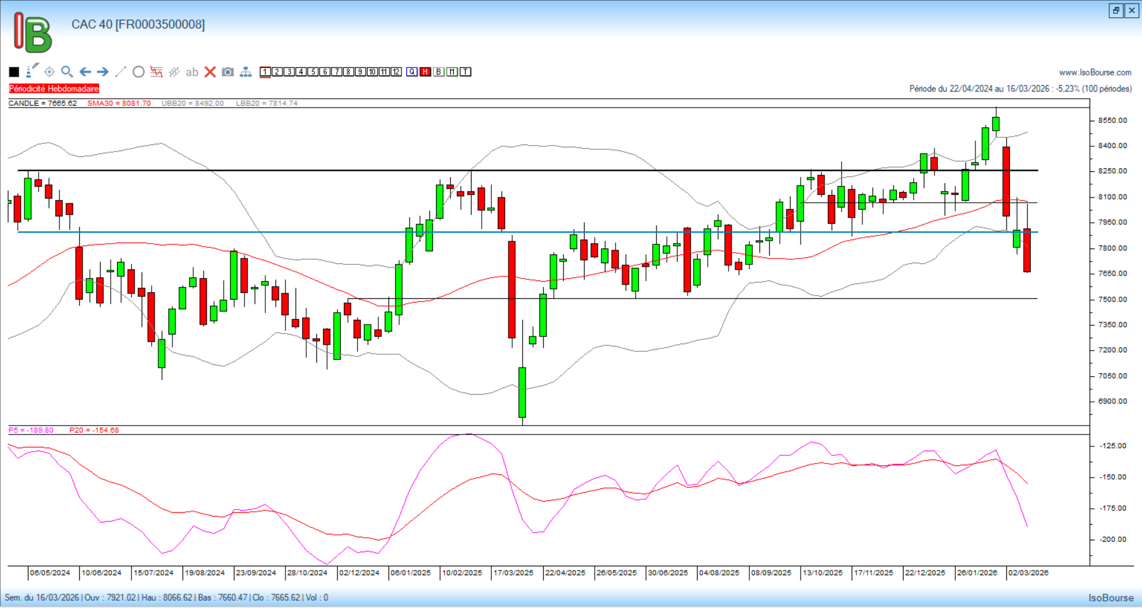
Task: Select the H weekly periodicity button
Action: coord(425,72)
